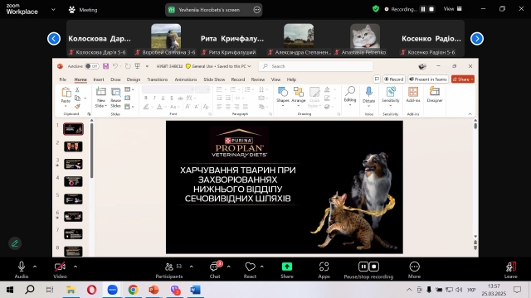This screenshot has width=531, height=298.
Task: Toggle Zoom Video camera button
Action: coord(60,270)
